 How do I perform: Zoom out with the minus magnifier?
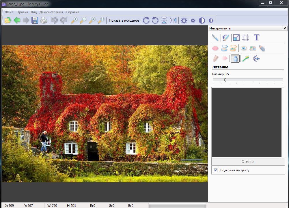[83, 20]
